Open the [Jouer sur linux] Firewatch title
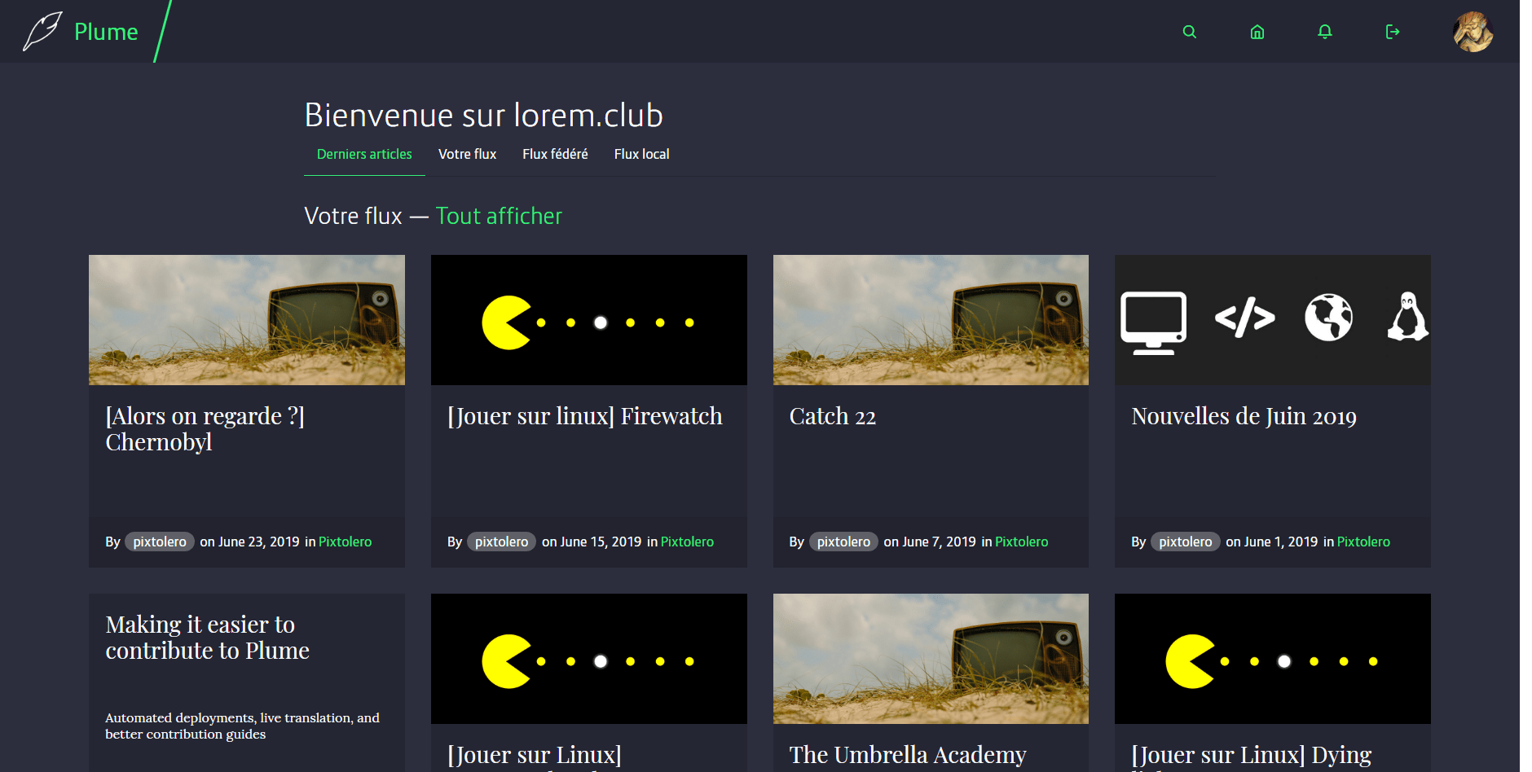The image size is (1532, 772). pos(585,416)
